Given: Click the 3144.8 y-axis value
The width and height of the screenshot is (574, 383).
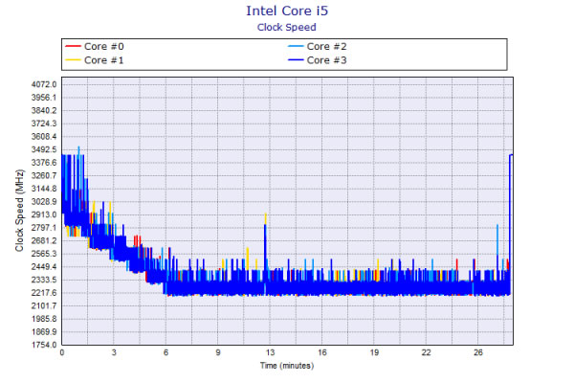Looking at the screenshot, I should 44,189.
